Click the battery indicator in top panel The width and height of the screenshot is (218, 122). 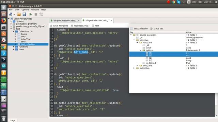point(194,2)
